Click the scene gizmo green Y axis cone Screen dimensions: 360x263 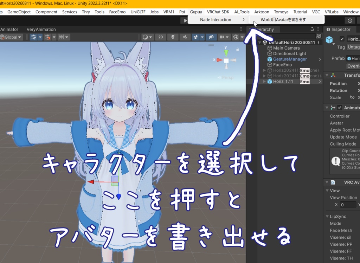pyautogui.click(x=226, y=53)
